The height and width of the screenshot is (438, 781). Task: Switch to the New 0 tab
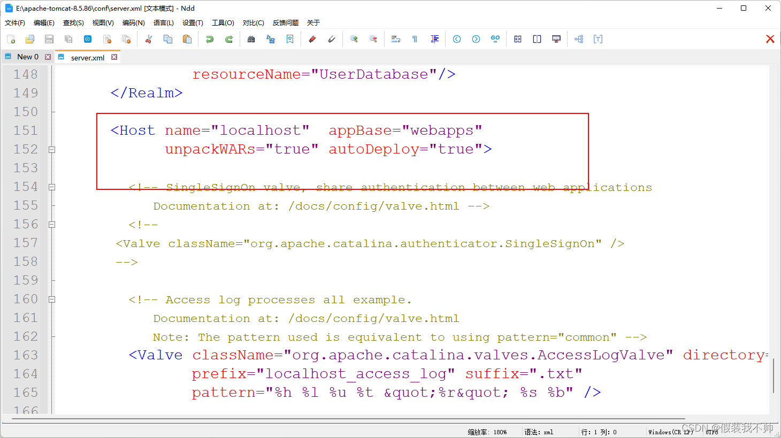tap(27, 57)
